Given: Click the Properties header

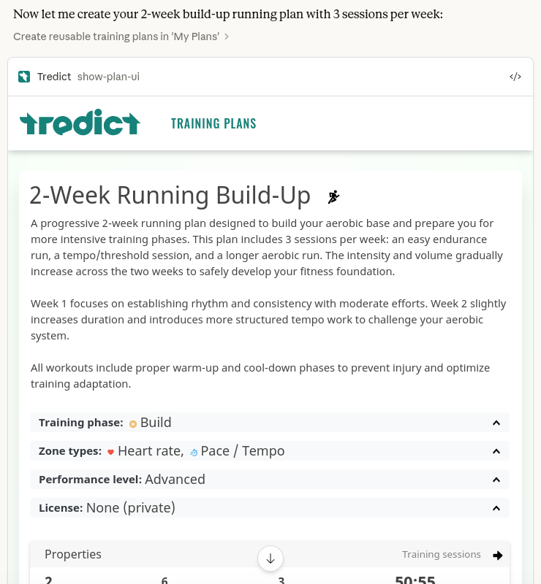Looking at the screenshot, I should (x=73, y=554).
